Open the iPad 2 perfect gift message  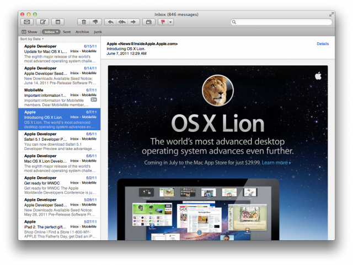[60, 229]
